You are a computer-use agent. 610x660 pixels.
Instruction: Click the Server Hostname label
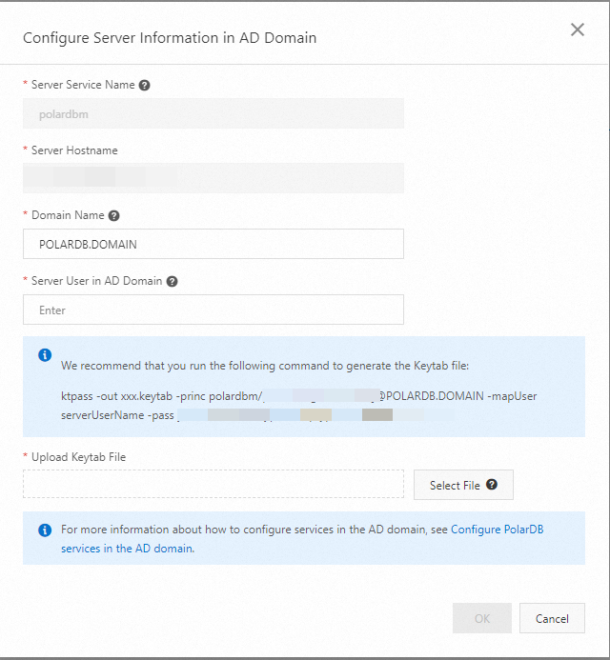tap(74, 150)
